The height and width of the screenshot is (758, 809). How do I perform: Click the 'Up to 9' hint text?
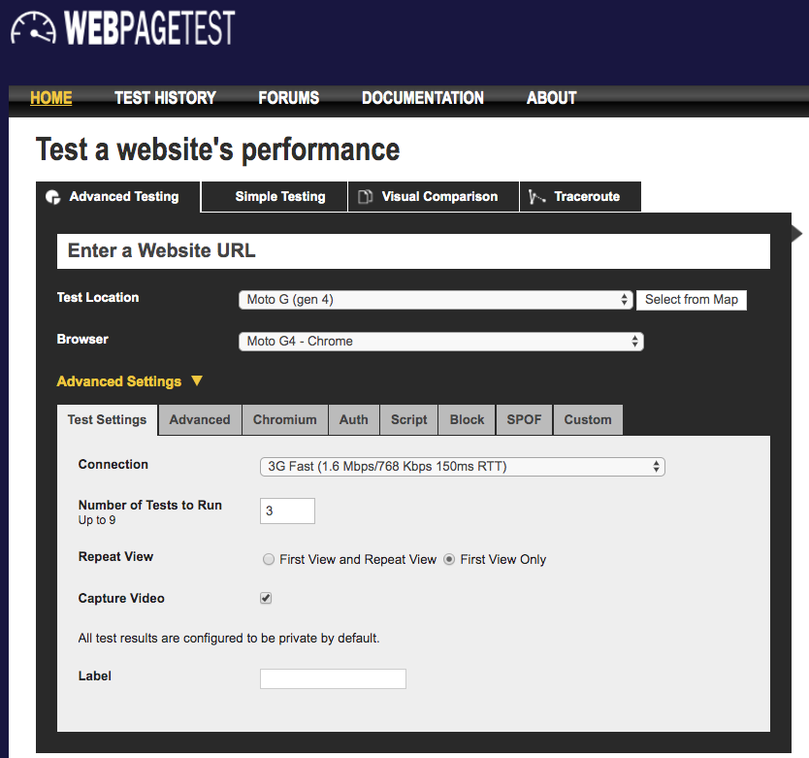tap(97, 520)
